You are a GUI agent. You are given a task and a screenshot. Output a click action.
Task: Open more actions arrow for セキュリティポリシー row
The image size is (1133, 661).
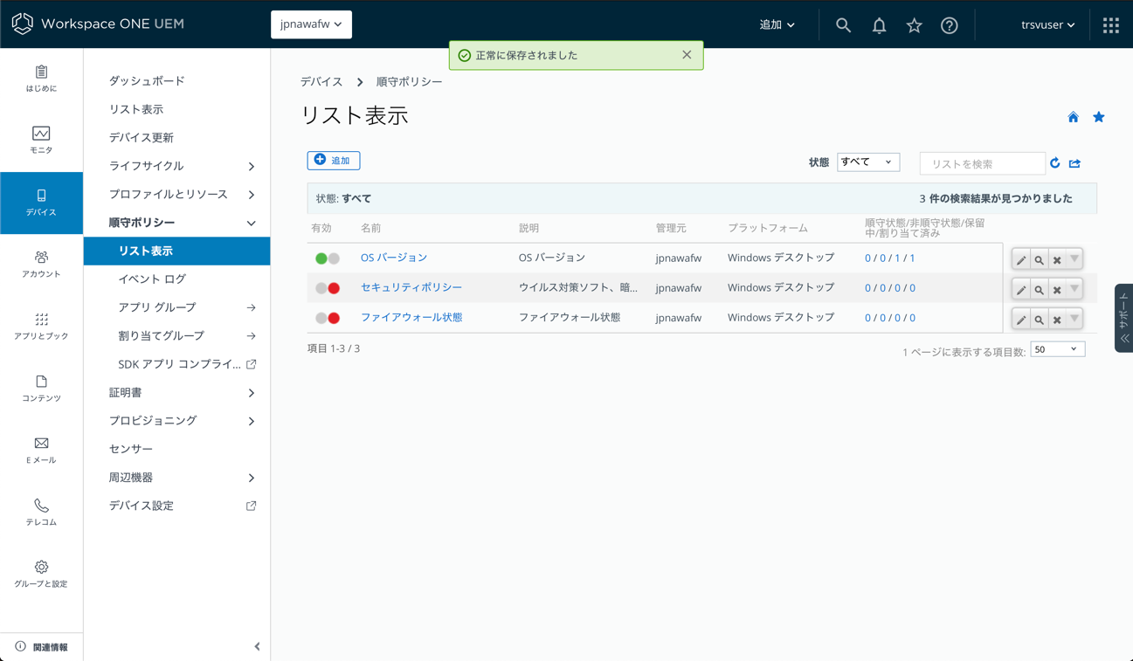pos(1074,289)
